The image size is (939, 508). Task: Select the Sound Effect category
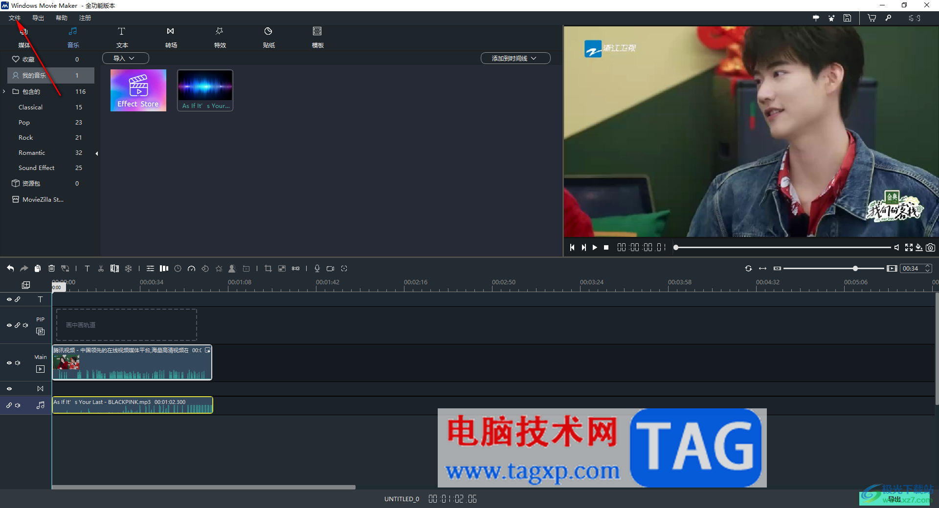(x=37, y=168)
